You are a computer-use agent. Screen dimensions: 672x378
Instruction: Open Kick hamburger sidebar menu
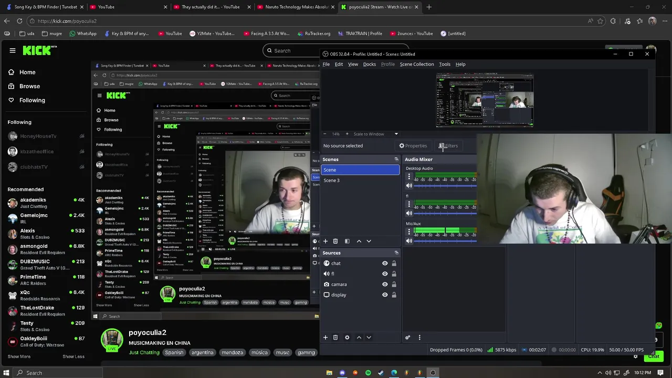[12, 50]
